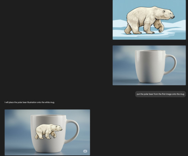Click the base of the uploaded mug
This screenshot has height=156, width=188.
[150, 81]
